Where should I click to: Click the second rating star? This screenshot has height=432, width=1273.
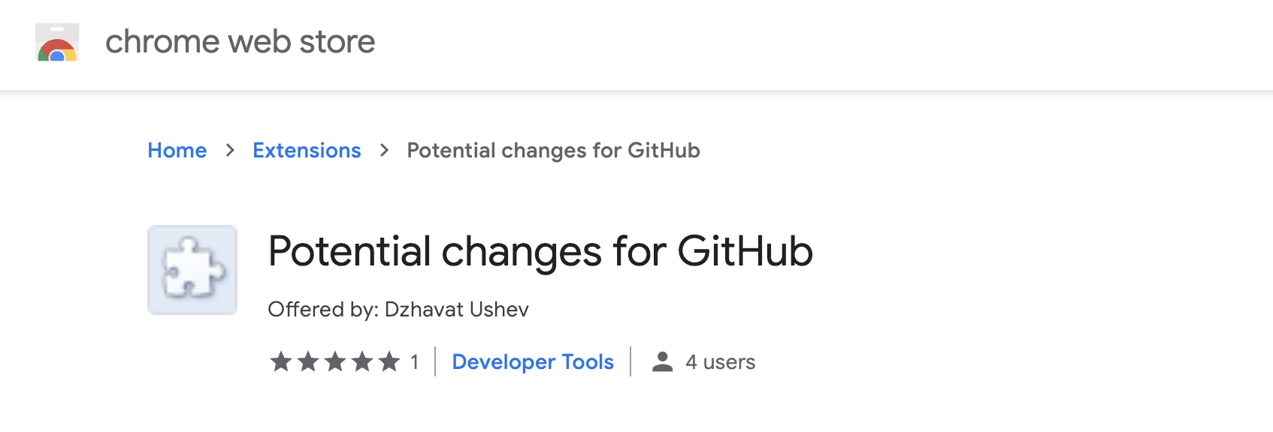(x=308, y=362)
